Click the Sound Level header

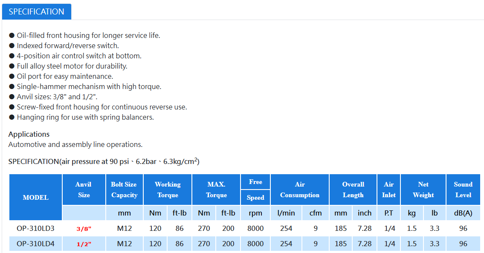(x=463, y=190)
